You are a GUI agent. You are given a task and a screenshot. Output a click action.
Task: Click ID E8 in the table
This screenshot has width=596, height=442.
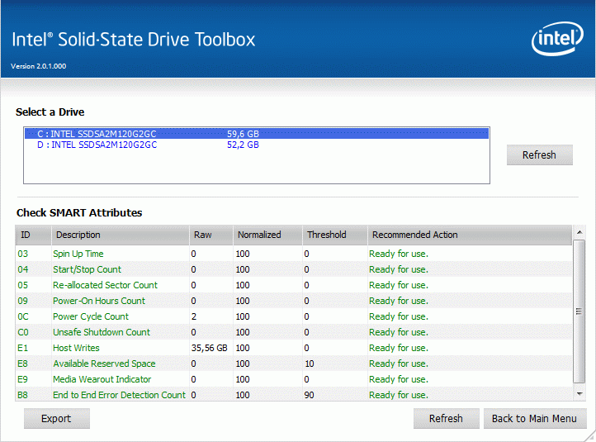(23, 364)
